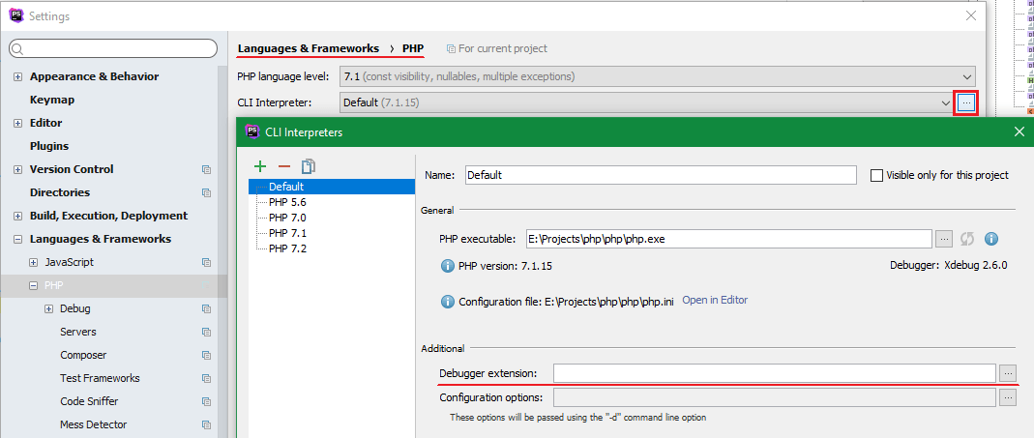Expand the JavaScript settings node
1034x438 pixels.
click(33, 262)
